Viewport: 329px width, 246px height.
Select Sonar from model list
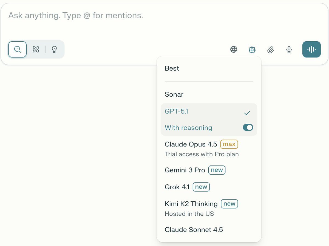coord(174,94)
